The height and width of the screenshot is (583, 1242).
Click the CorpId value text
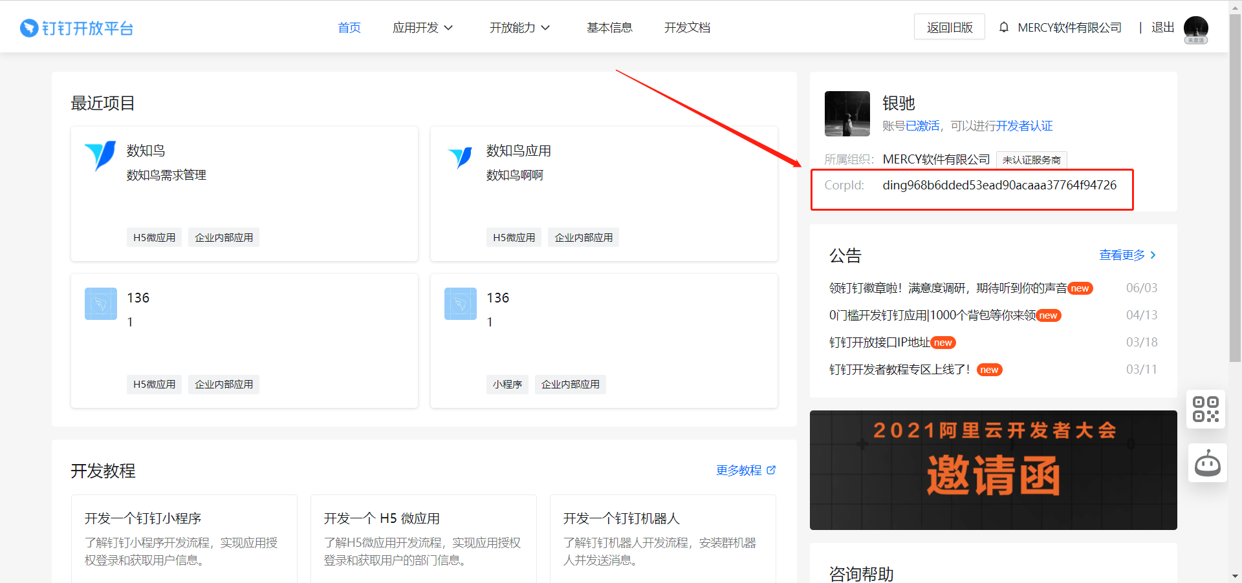click(999, 185)
